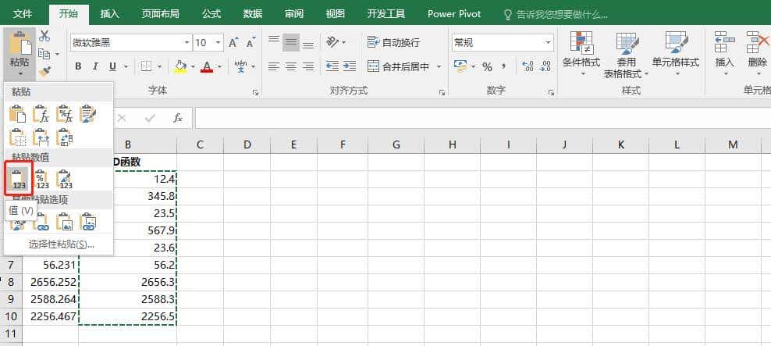The width and height of the screenshot is (771, 346).
Task: Open the font size dropdown
Action: point(218,43)
